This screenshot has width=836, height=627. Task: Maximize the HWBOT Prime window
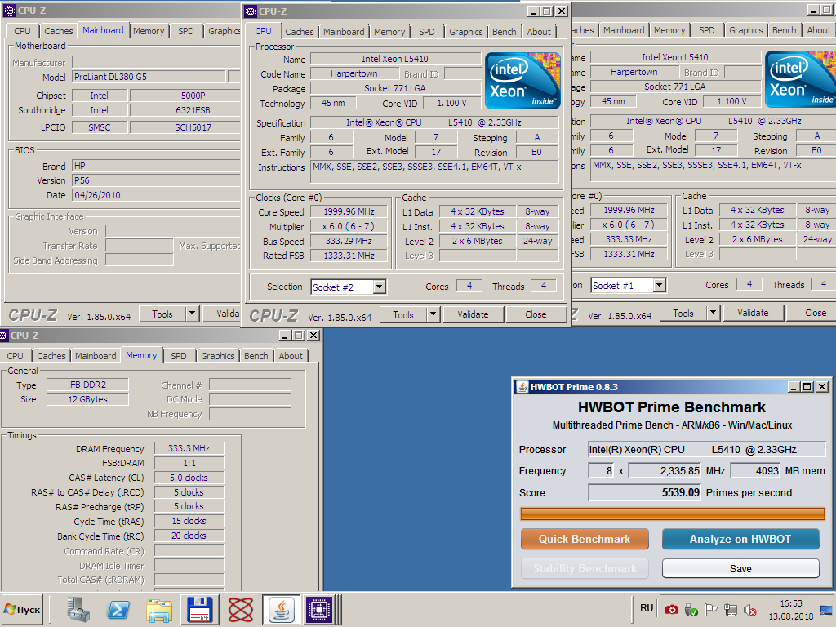pos(807,386)
